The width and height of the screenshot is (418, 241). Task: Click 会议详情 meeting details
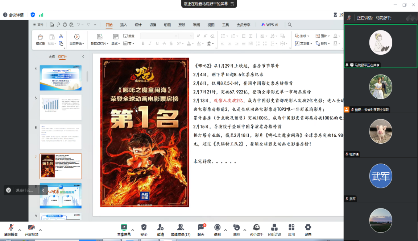[x=14, y=15]
